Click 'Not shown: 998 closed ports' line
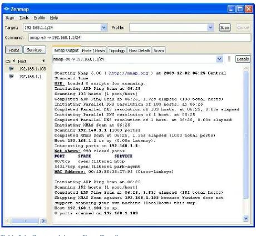256x236 pixels. [x=90, y=151]
